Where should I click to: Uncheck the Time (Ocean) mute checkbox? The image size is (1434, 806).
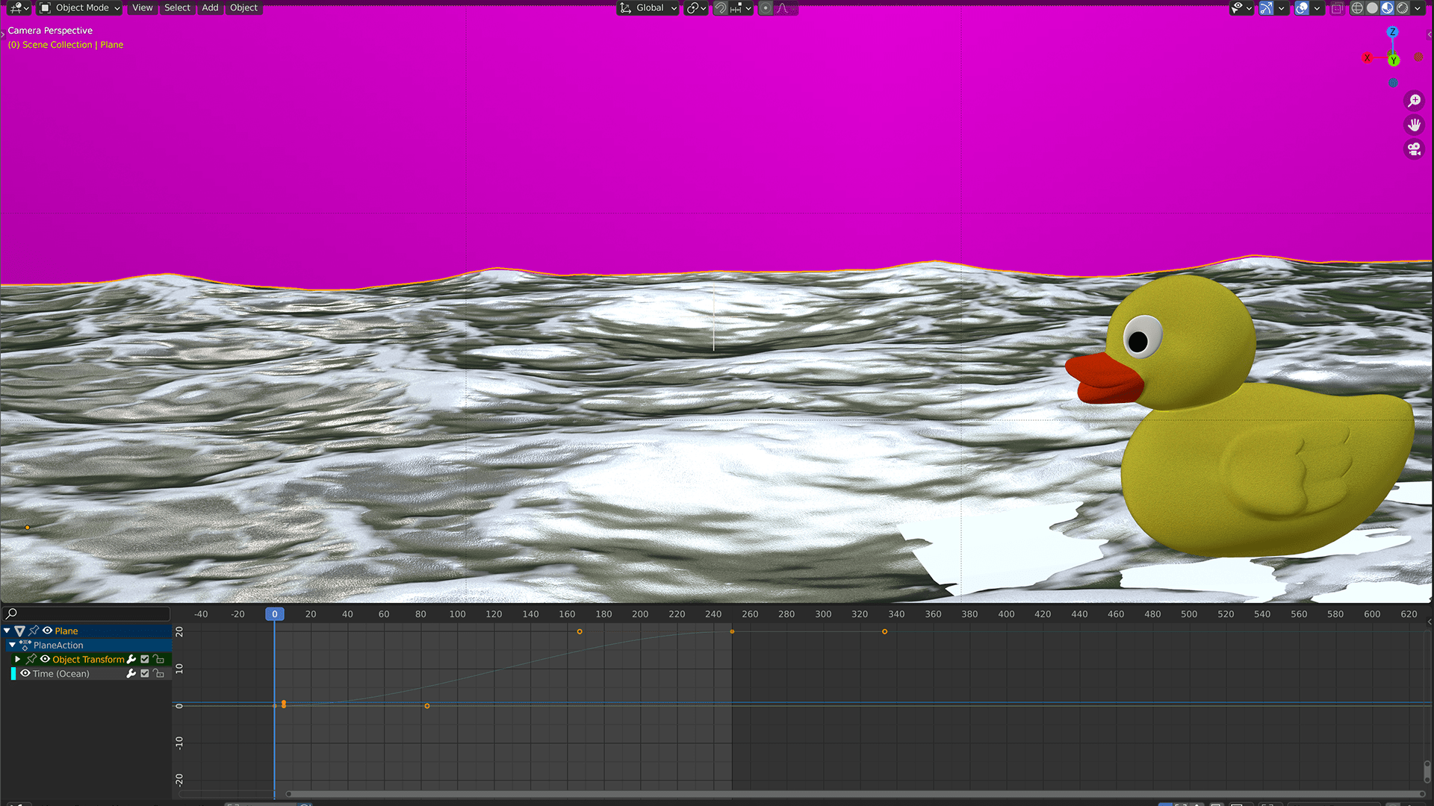click(145, 673)
